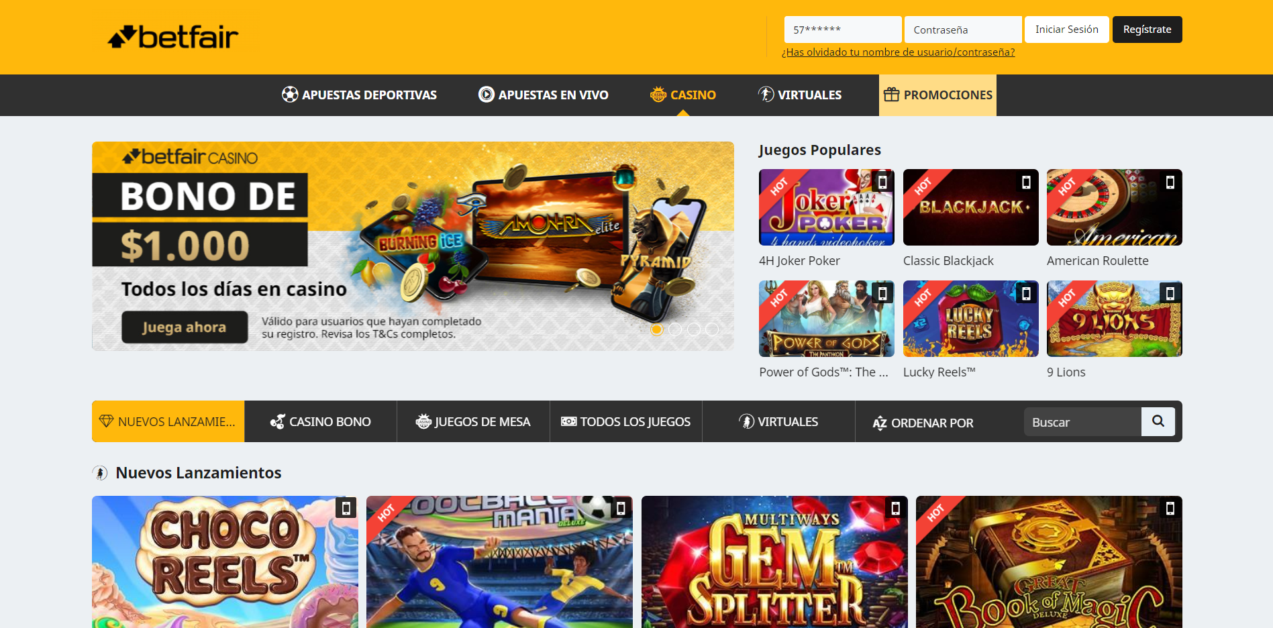Screen dimensions: 1273x628
Task: Click the mobile icon on the 9 Lions tile
Action: coord(1170,293)
